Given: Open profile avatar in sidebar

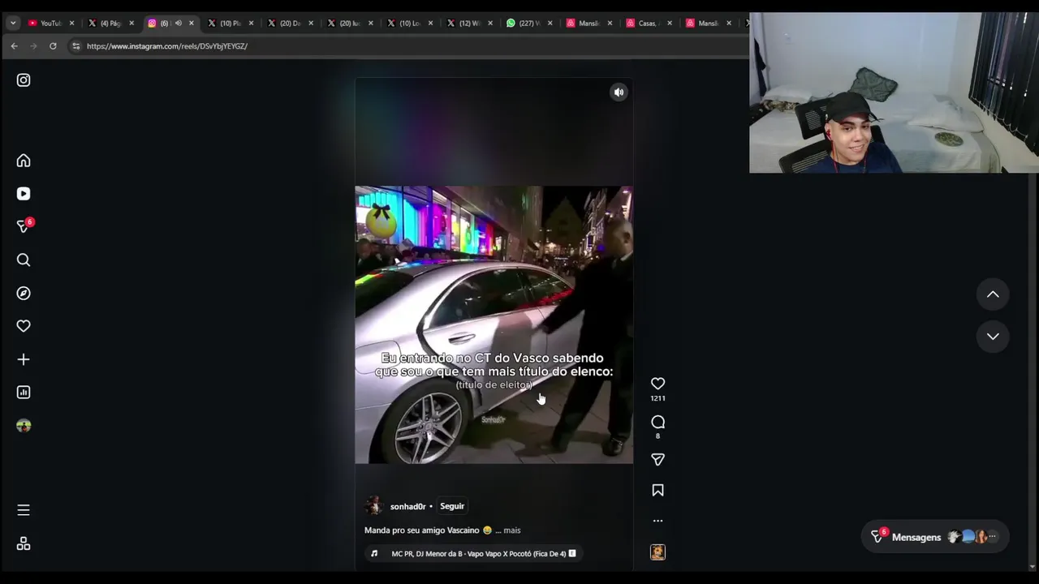Looking at the screenshot, I should click(24, 426).
